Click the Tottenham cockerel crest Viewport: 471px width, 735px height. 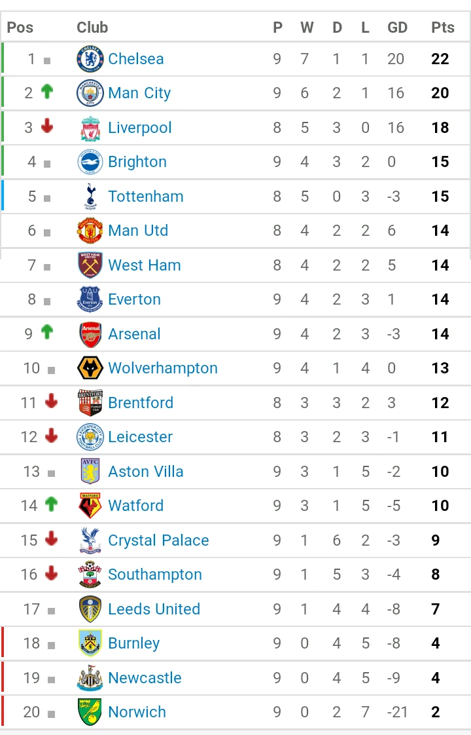(x=90, y=197)
